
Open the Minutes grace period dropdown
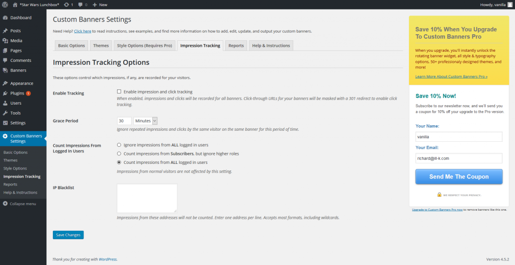click(146, 121)
